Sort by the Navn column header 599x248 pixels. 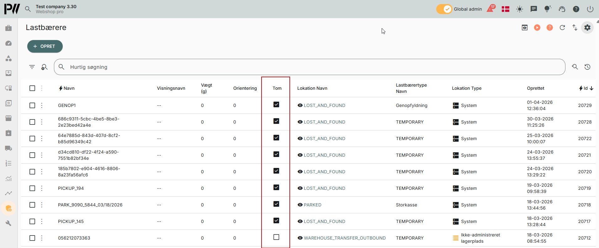coord(69,88)
